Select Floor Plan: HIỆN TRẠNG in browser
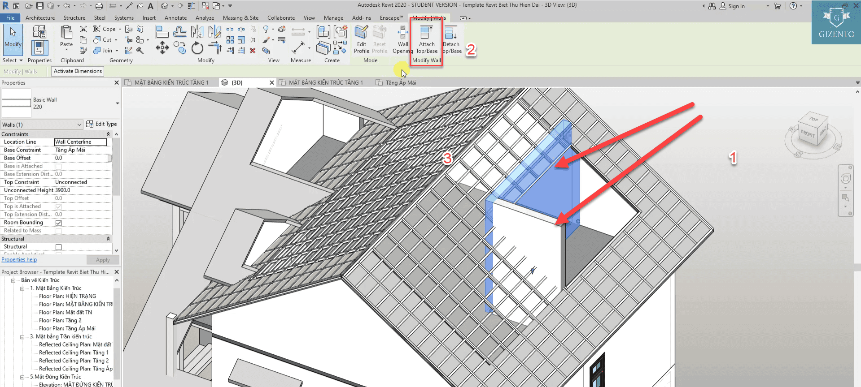861x387 pixels. pos(67,297)
